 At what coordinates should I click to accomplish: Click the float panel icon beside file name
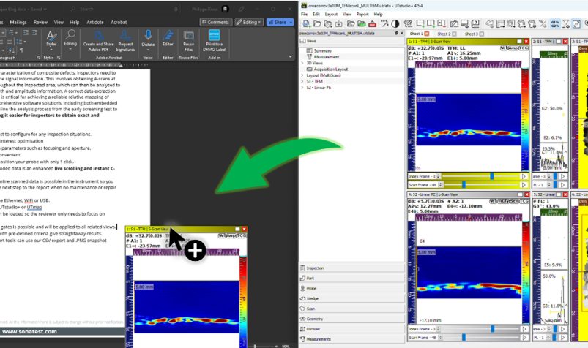click(x=396, y=34)
